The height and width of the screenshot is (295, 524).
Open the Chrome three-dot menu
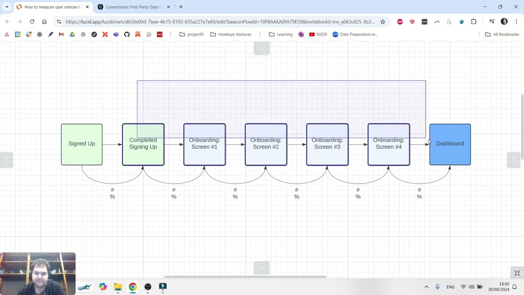(516, 22)
